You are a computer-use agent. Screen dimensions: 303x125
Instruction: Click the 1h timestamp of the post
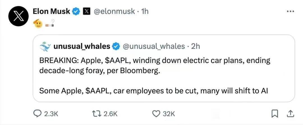tap(144, 11)
